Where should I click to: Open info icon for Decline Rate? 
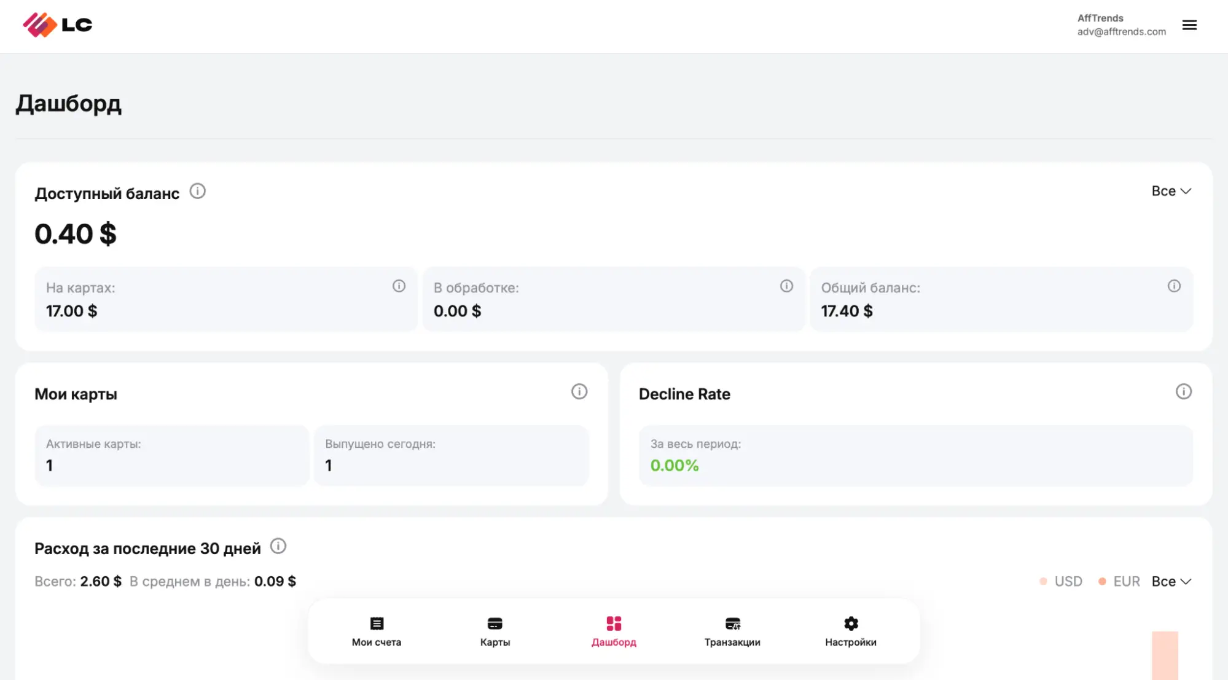click(1184, 392)
